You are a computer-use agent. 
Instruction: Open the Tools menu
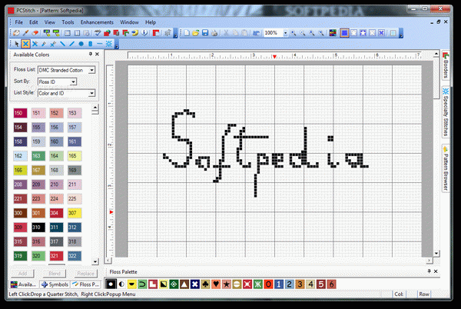(68, 22)
